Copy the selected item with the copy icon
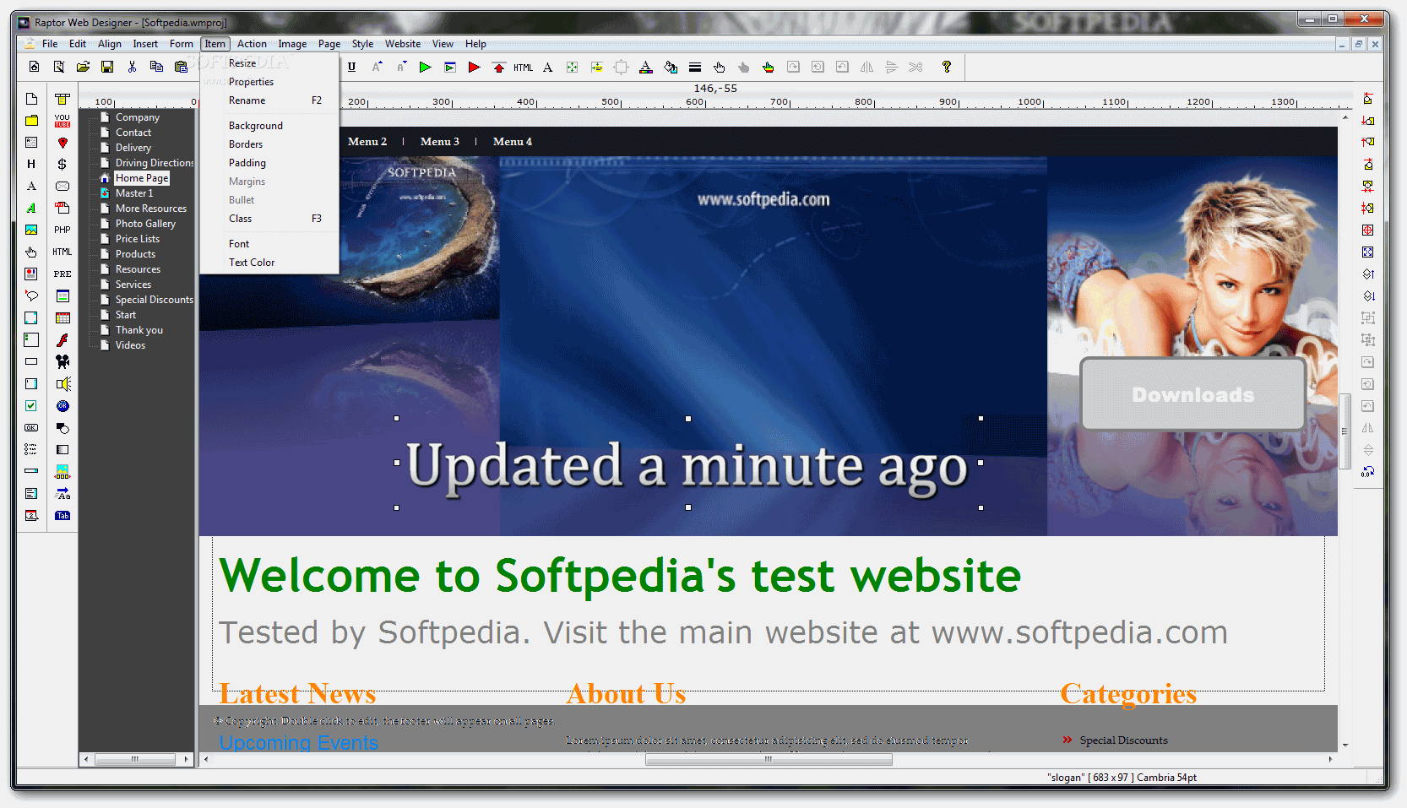Screen dimensions: 1407x808 156,67
